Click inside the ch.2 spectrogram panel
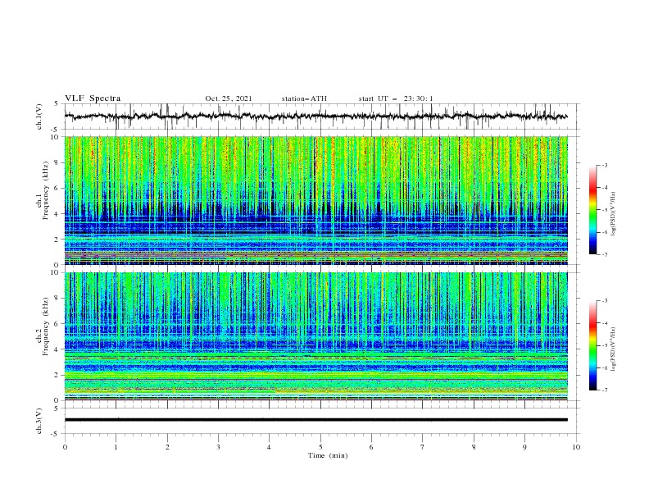649x502 pixels. [x=315, y=336]
